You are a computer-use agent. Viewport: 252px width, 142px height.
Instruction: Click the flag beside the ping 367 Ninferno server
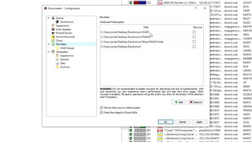pos(160,134)
